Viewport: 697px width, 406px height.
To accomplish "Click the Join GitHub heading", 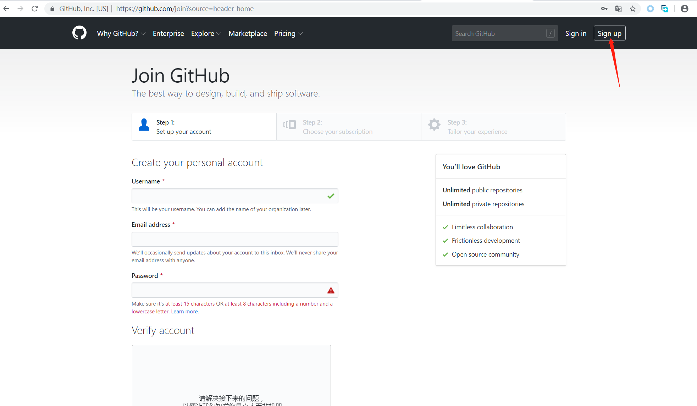I will click(181, 76).
